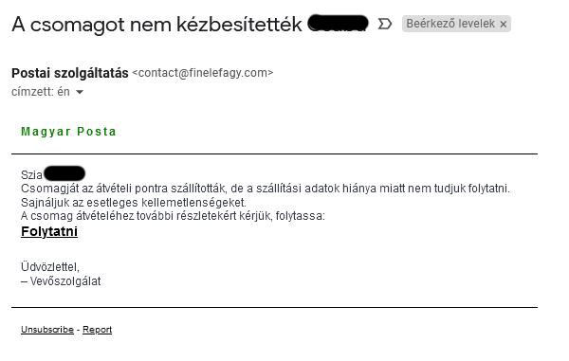Open the Folytatni link

click(x=49, y=231)
